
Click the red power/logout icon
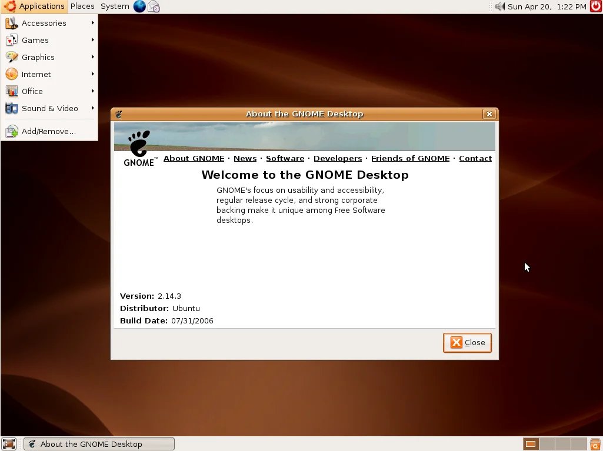click(596, 6)
